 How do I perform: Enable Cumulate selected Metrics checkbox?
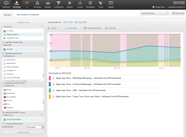click(x=3, y=124)
